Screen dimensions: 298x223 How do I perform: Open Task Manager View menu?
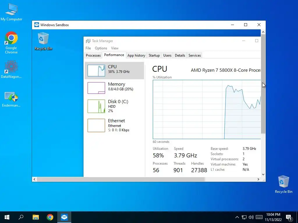pos(115,48)
